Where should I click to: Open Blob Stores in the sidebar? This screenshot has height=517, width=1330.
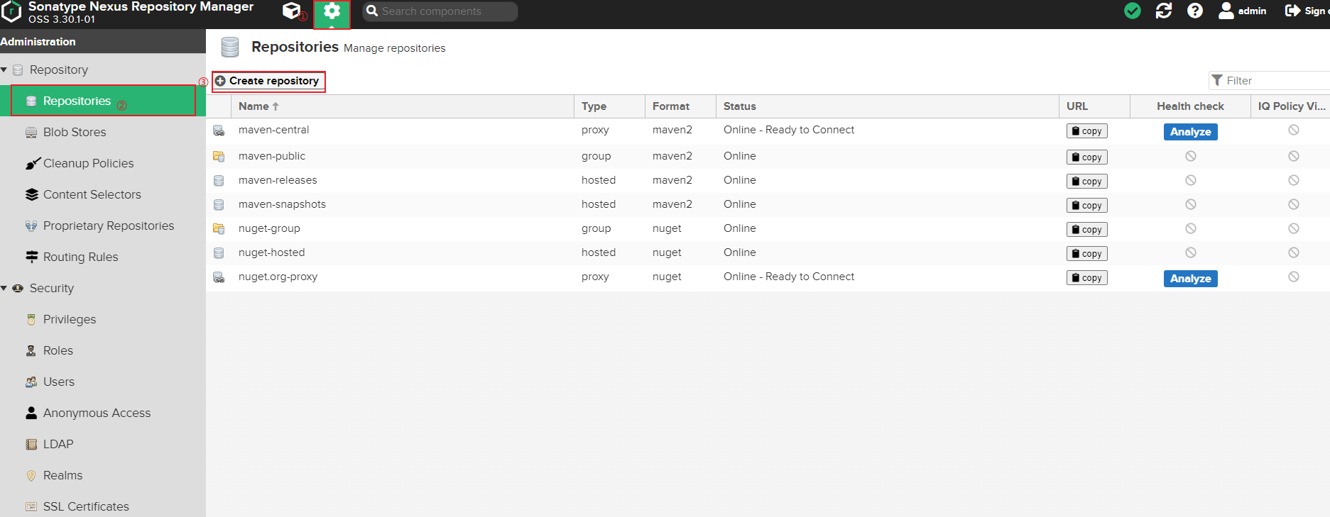[x=74, y=132]
